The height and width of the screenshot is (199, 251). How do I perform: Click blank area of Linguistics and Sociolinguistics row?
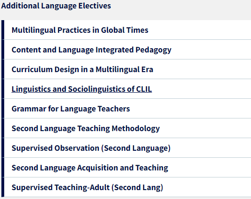click(x=201, y=89)
